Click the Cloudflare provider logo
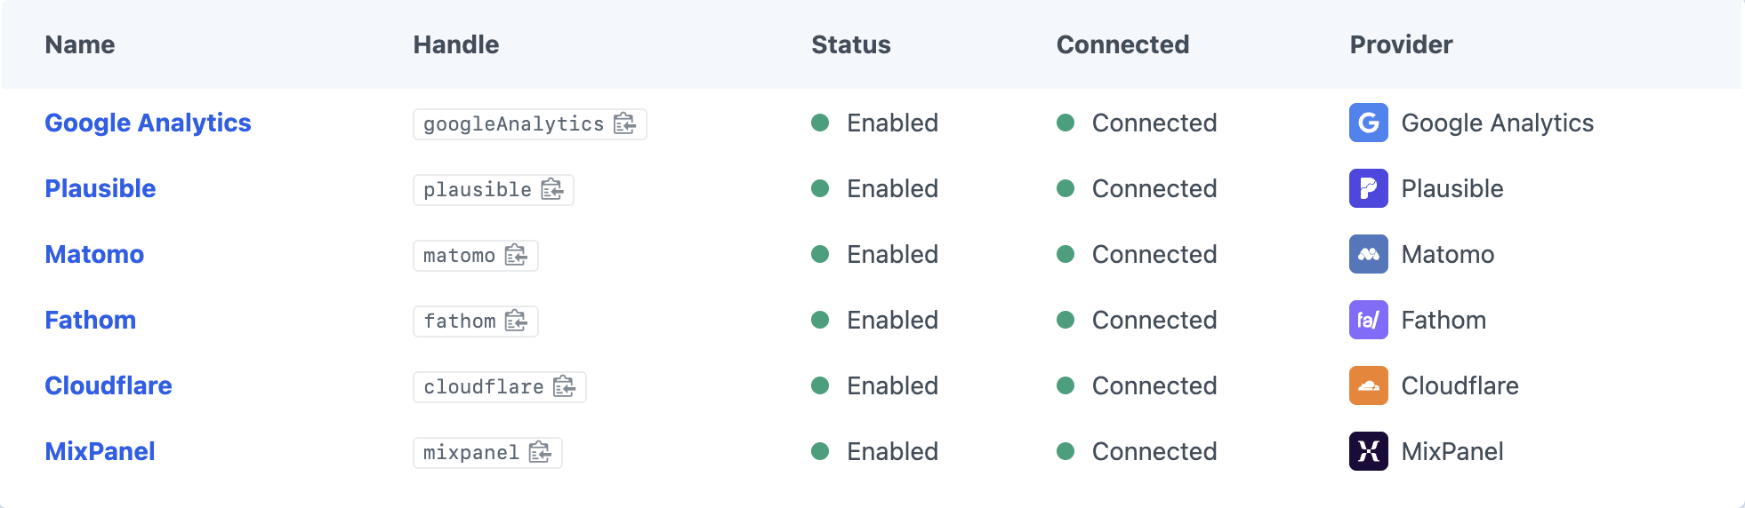 pyautogui.click(x=1368, y=385)
